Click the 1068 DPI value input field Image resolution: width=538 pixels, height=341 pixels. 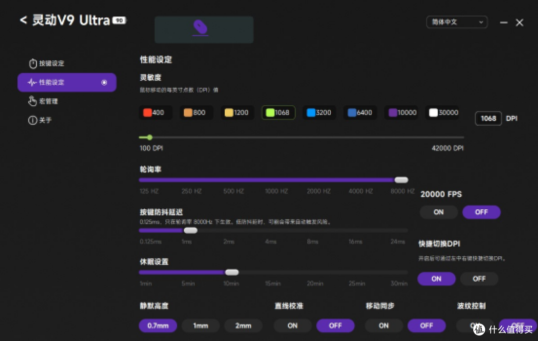(488, 119)
